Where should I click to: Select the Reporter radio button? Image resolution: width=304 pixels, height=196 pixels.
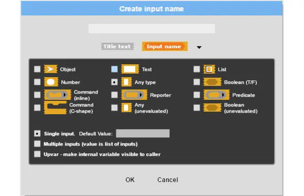[114, 95]
